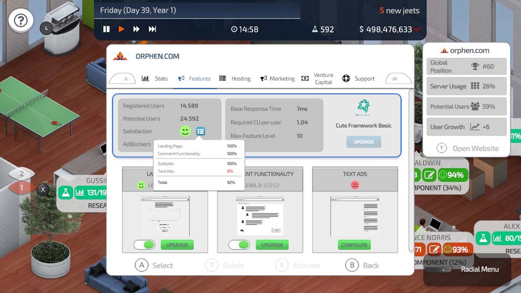Click the Cute Framework Basic logo
Image resolution: width=521 pixels, height=293 pixels.
363,108
